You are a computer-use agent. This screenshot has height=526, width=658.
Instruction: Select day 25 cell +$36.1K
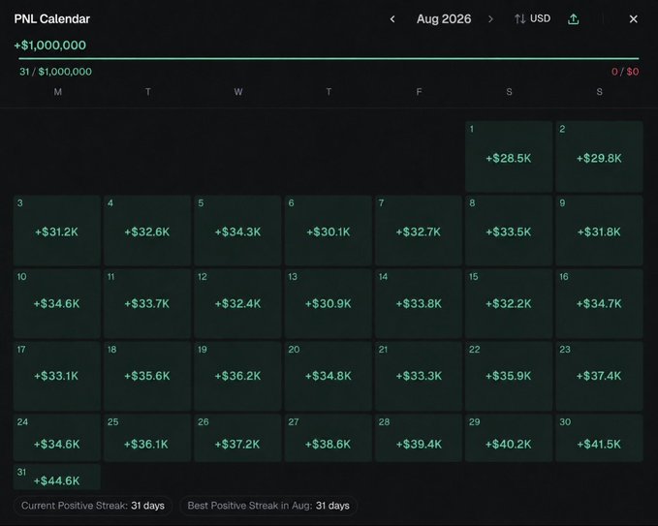click(147, 438)
